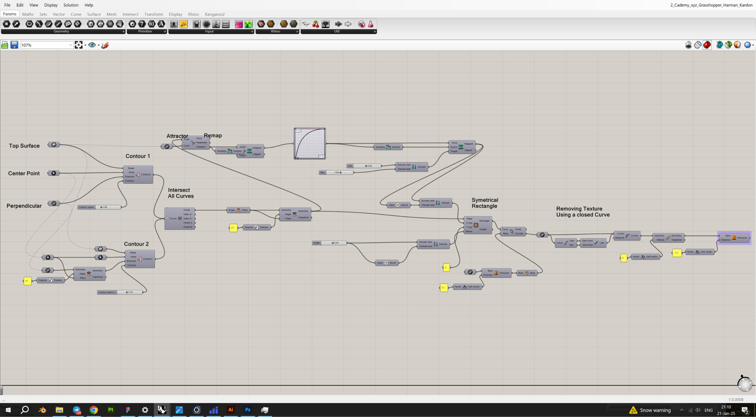Toggle wireframe preview mode

698,45
